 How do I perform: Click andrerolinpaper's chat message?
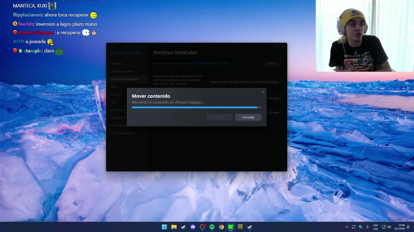click(x=55, y=33)
